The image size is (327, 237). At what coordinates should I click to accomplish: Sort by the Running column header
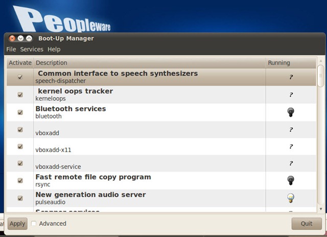pyautogui.click(x=291, y=63)
